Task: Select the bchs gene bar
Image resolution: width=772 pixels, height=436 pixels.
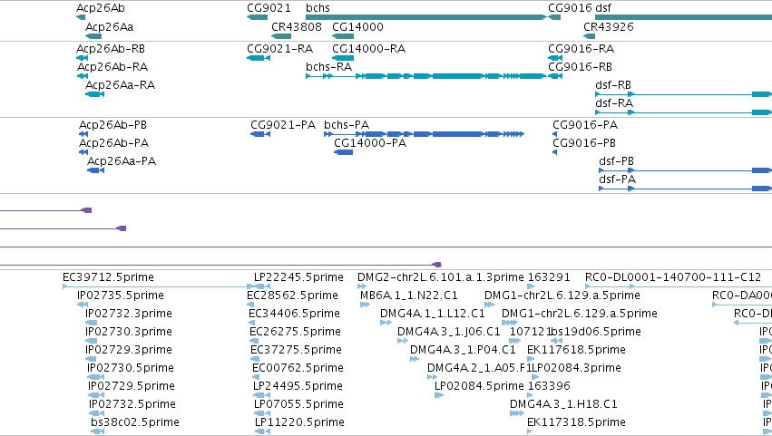Action: point(425,17)
